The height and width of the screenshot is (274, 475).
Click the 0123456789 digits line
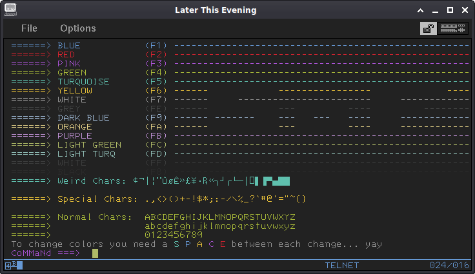click(174, 235)
